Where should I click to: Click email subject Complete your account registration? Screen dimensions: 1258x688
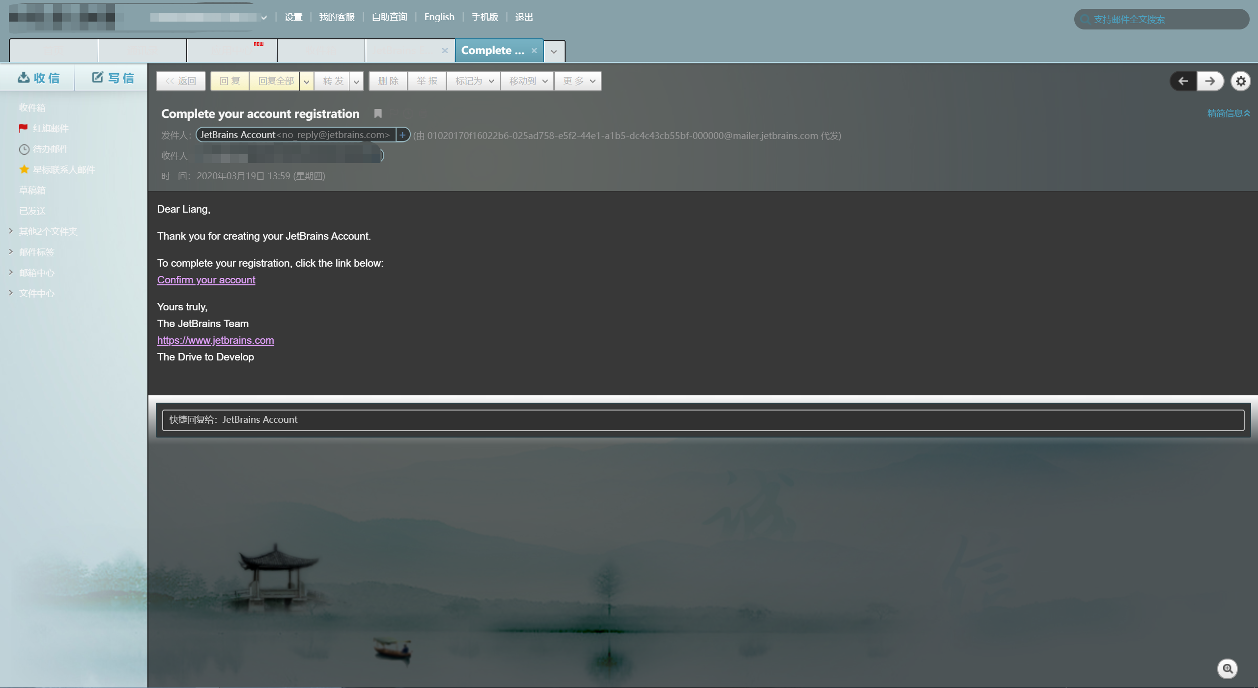260,113
